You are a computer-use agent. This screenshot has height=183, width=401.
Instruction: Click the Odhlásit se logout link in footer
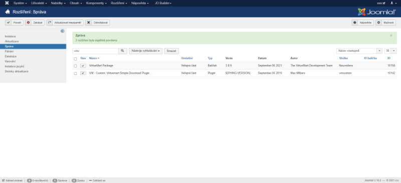point(97,180)
